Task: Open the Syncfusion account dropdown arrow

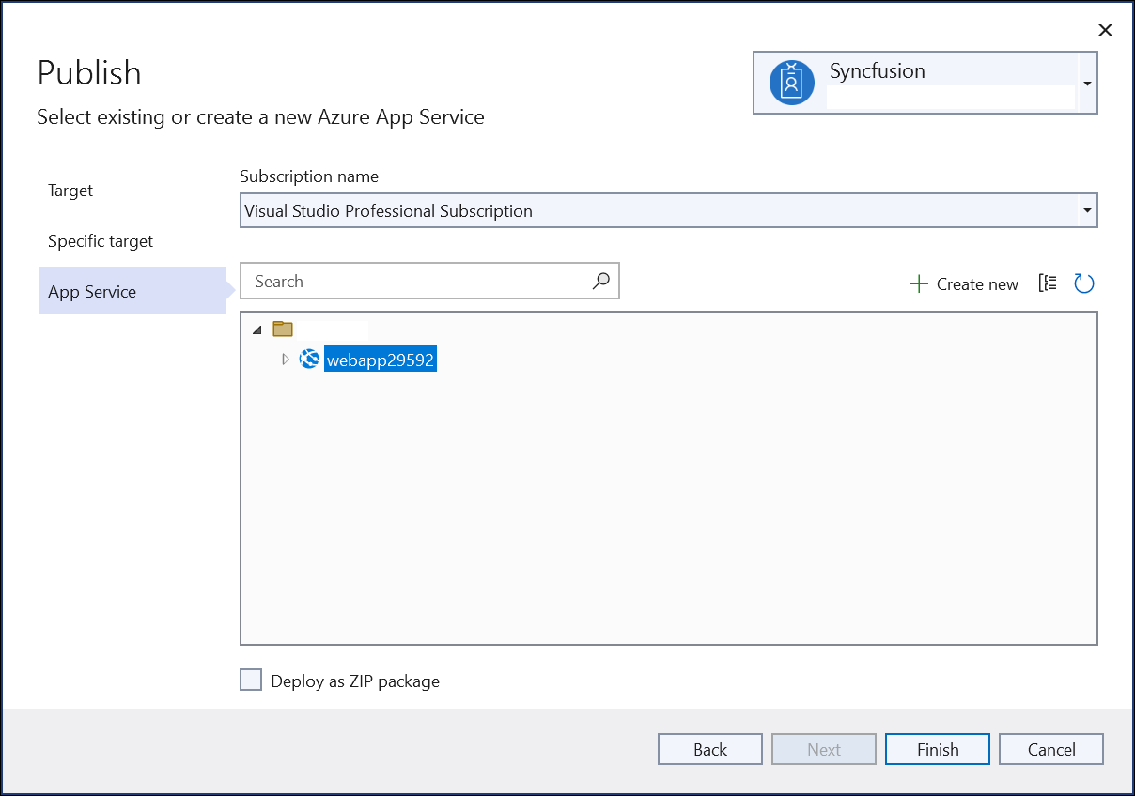Action: coord(1087,84)
